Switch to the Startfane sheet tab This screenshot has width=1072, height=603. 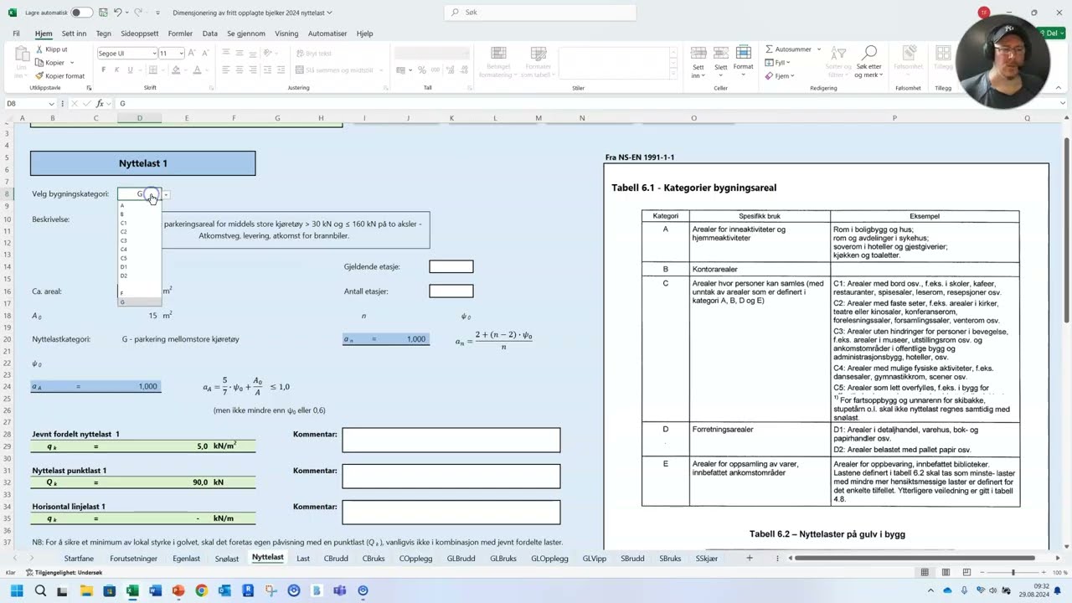[80, 559]
